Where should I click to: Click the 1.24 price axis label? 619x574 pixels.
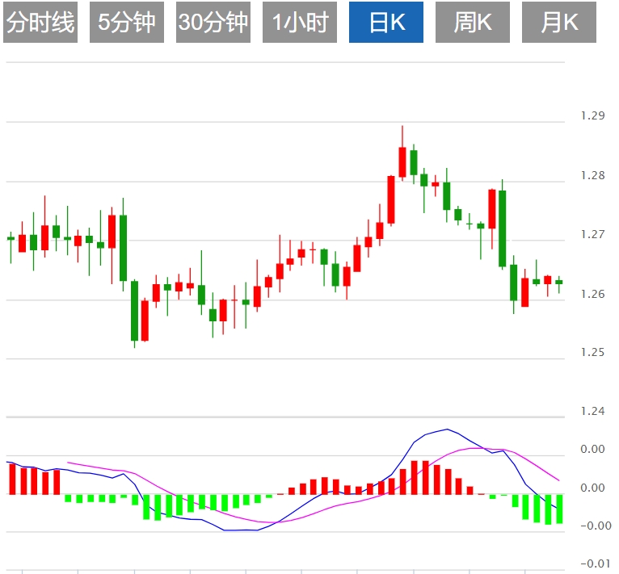592,411
